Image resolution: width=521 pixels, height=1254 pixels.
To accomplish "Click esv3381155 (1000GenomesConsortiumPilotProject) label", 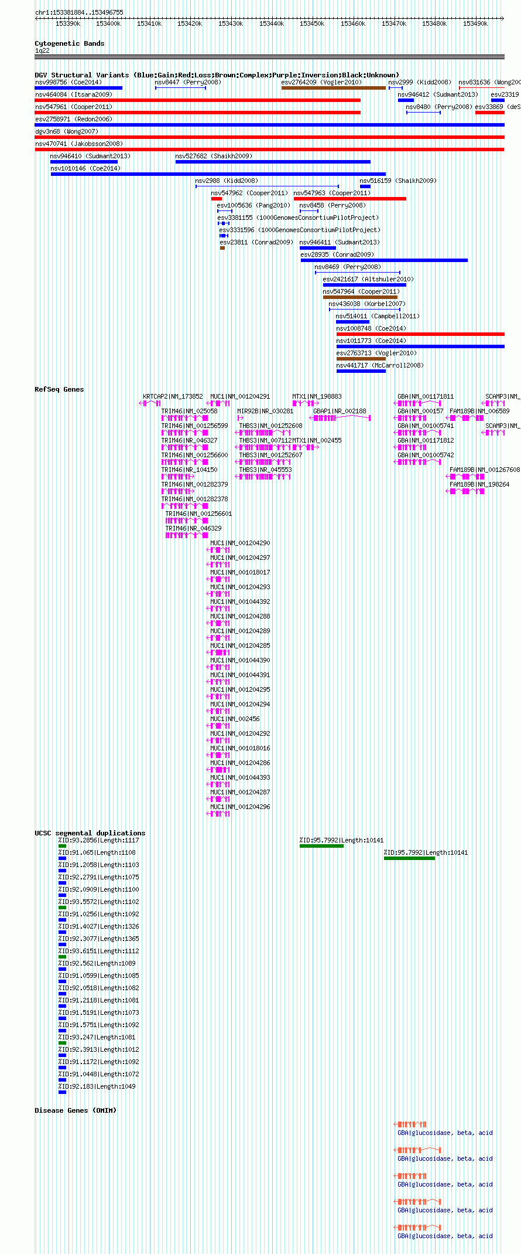I will tap(298, 218).
